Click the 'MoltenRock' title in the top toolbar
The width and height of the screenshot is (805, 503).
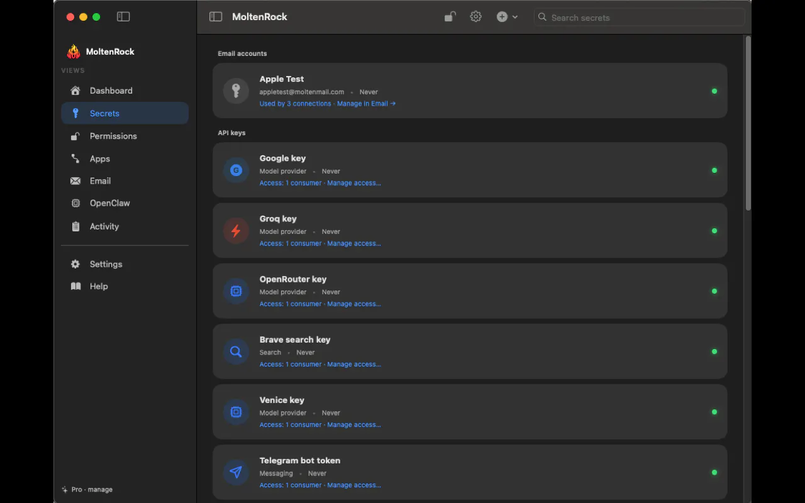260,17
